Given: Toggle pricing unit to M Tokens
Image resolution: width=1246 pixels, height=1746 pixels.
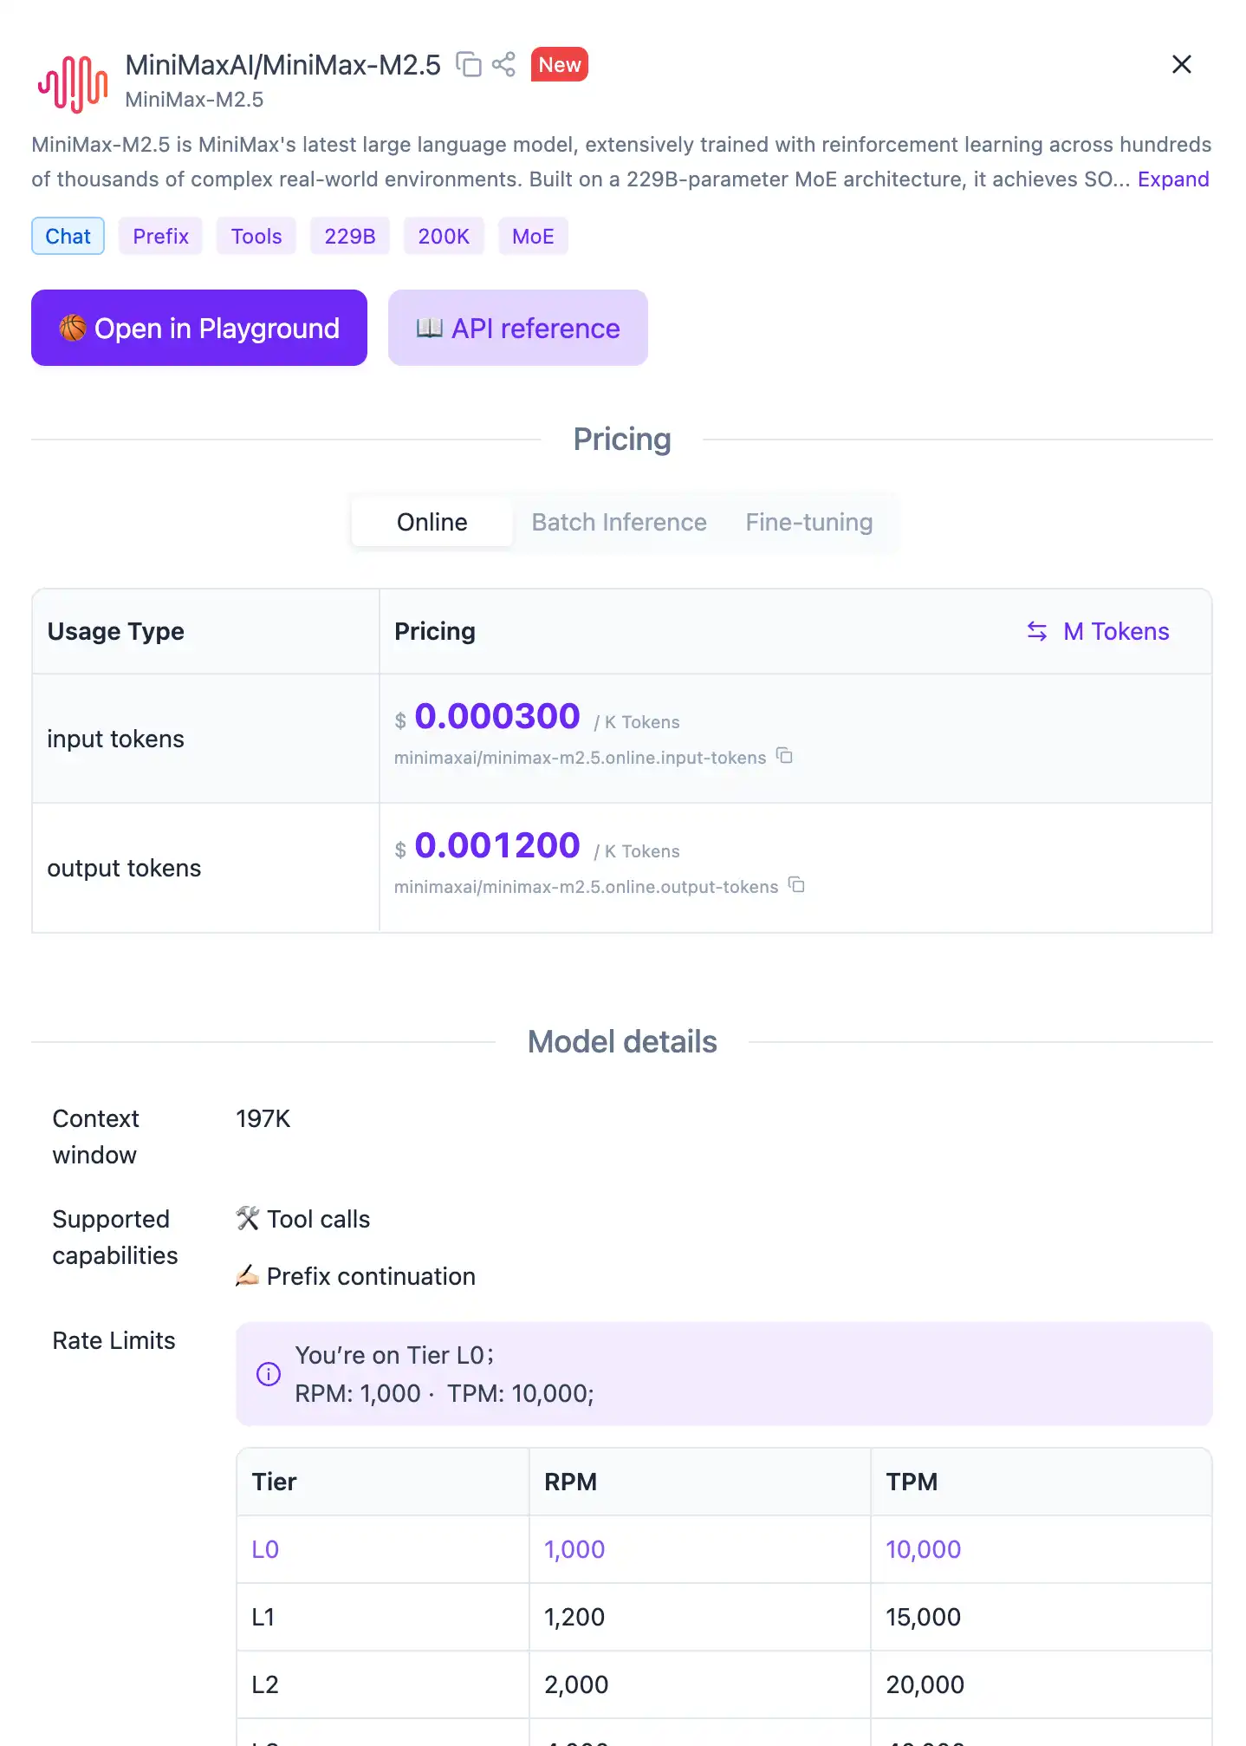Looking at the screenshot, I should click(x=1098, y=631).
